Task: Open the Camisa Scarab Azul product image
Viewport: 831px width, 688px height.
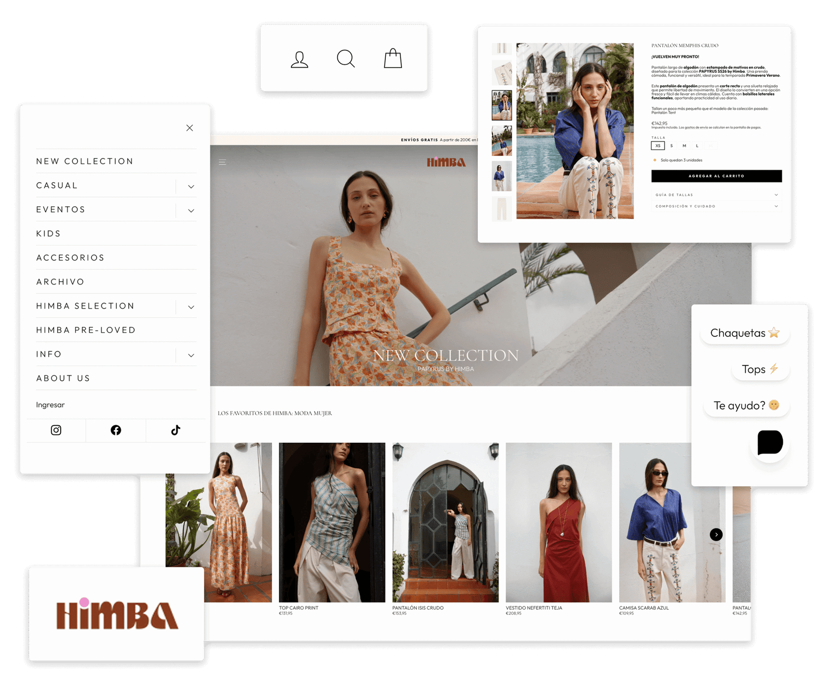Action: coord(672,522)
